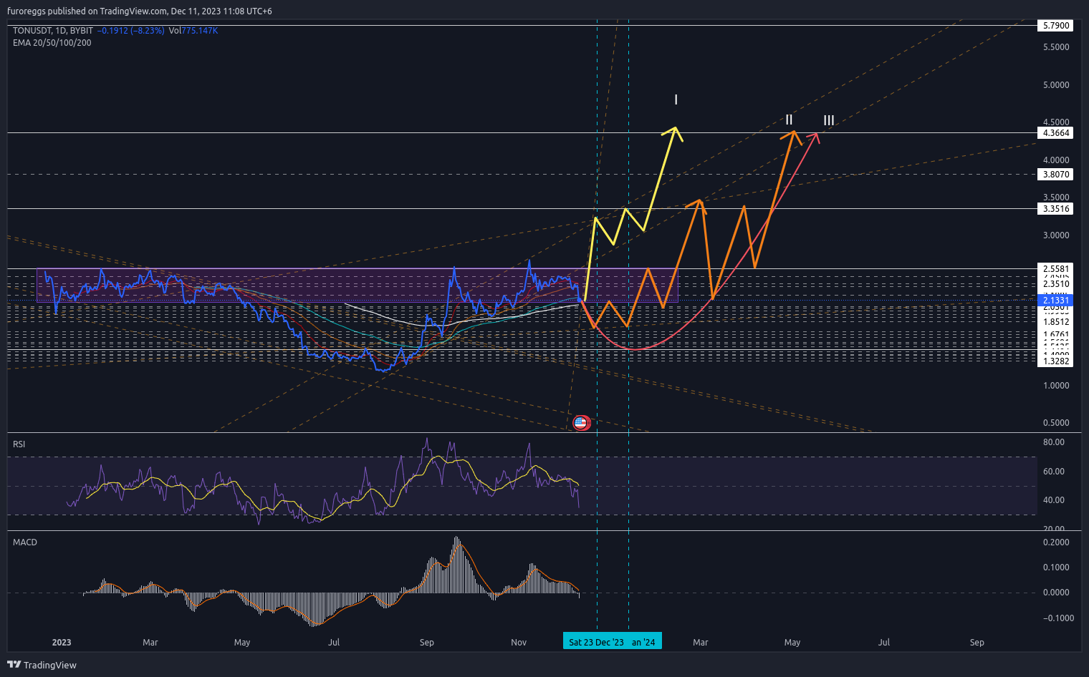The image size is (1089, 677).
Task: Click the red scenario III label
Action: 828,121
